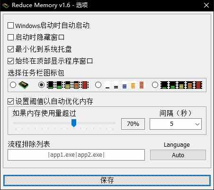Pick the thin colored lines icon pack
The width and height of the screenshot is (214, 190).
[x=125, y=85]
